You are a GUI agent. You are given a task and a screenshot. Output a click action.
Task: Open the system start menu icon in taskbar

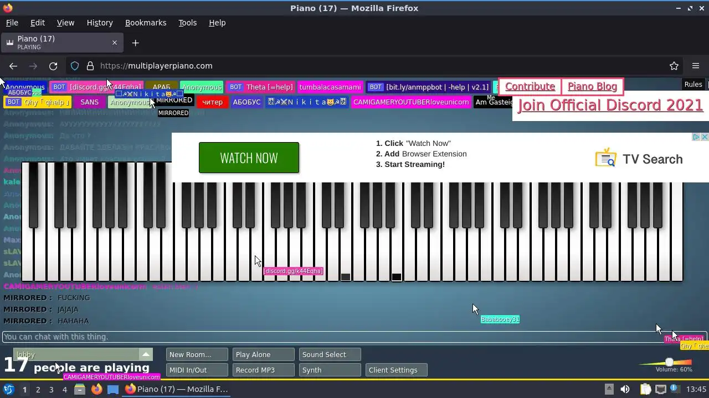(8, 389)
